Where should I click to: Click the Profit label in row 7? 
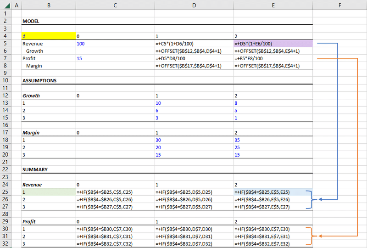(x=29, y=58)
